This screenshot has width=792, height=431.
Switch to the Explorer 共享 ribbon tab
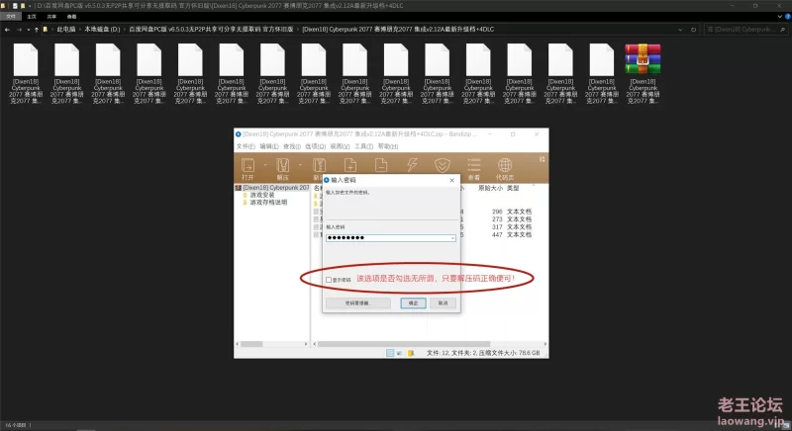click(51, 16)
